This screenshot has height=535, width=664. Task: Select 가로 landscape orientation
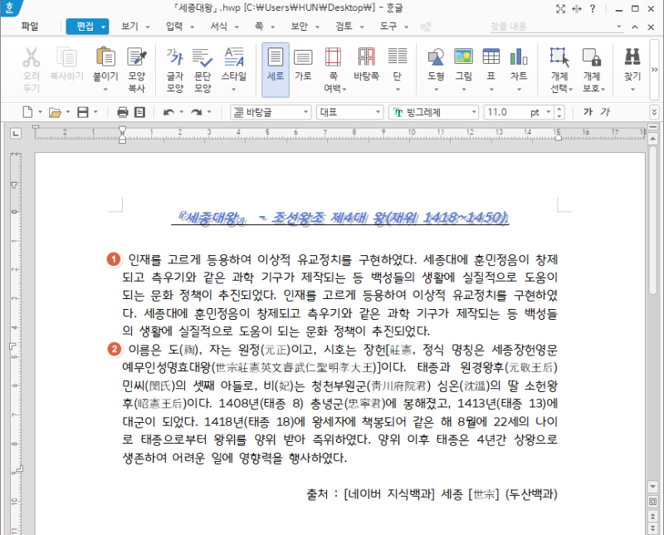(303, 57)
